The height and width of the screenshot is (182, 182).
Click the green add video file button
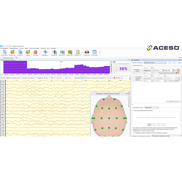[x=149, y=125]
